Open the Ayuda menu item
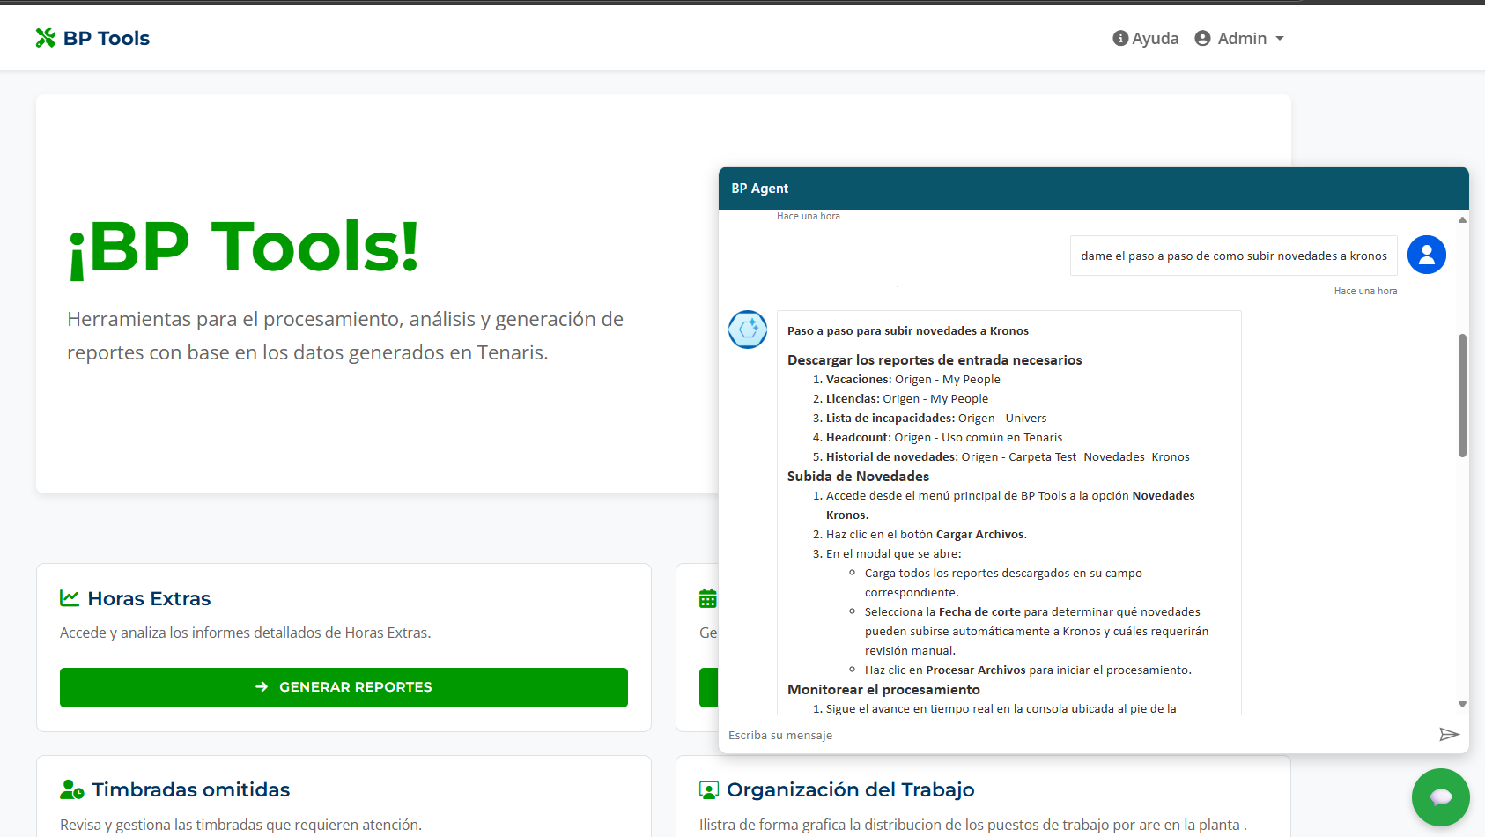 1154,38
